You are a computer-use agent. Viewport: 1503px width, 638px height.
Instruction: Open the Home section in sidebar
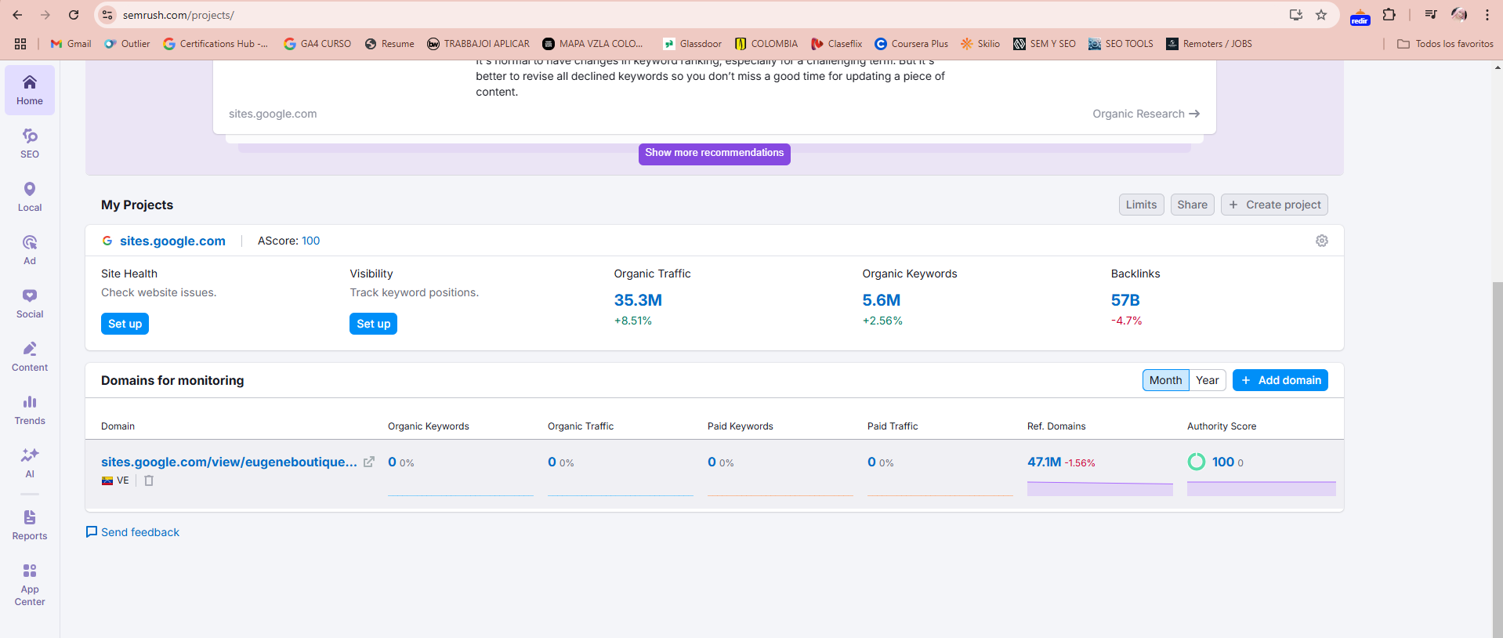pyautogui.click(x=30, y=90)
